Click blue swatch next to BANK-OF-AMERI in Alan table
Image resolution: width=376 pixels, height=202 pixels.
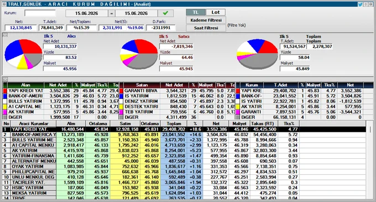coord(5,96)
